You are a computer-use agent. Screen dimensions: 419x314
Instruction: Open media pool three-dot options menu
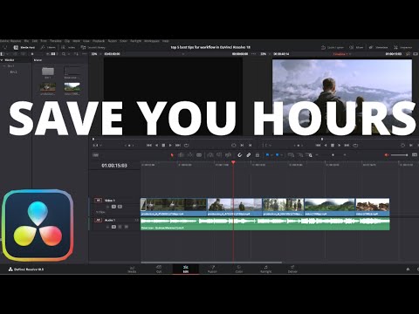pyautogui.click(x=85, y=54)
